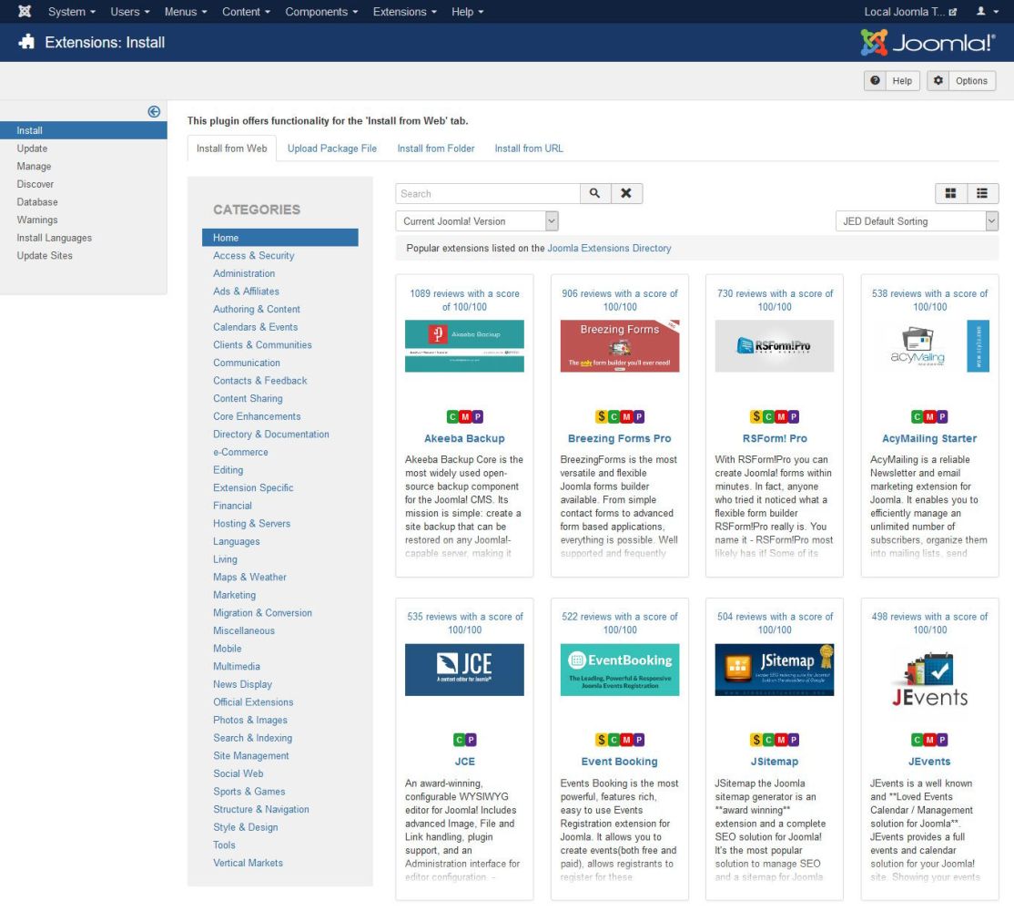Click the JEvents logo image
Image resolution: width=1014 pixels, height=911 pixels.
point(929,680)
